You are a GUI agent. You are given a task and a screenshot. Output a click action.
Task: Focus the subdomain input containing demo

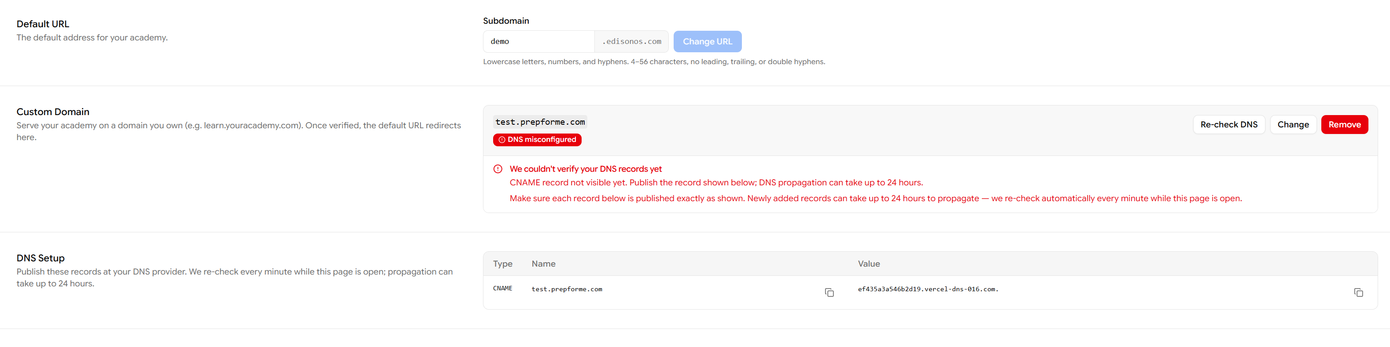coord(538,41)
